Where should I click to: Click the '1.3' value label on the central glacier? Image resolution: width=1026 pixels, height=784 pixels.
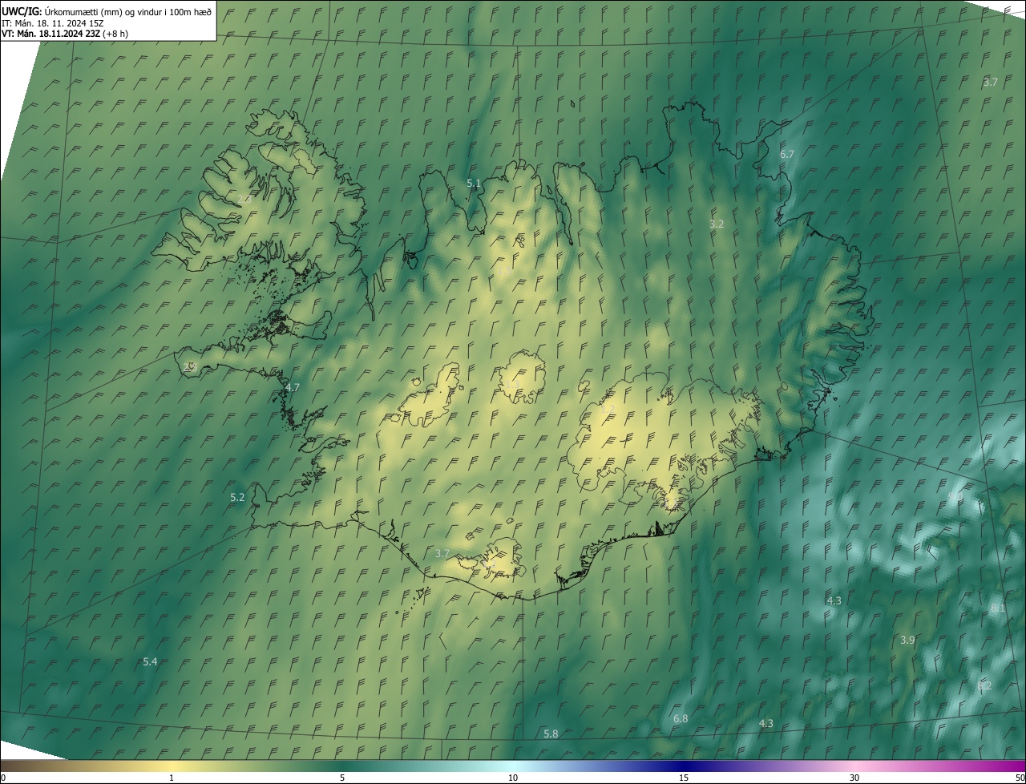click(x=511, y=383)
